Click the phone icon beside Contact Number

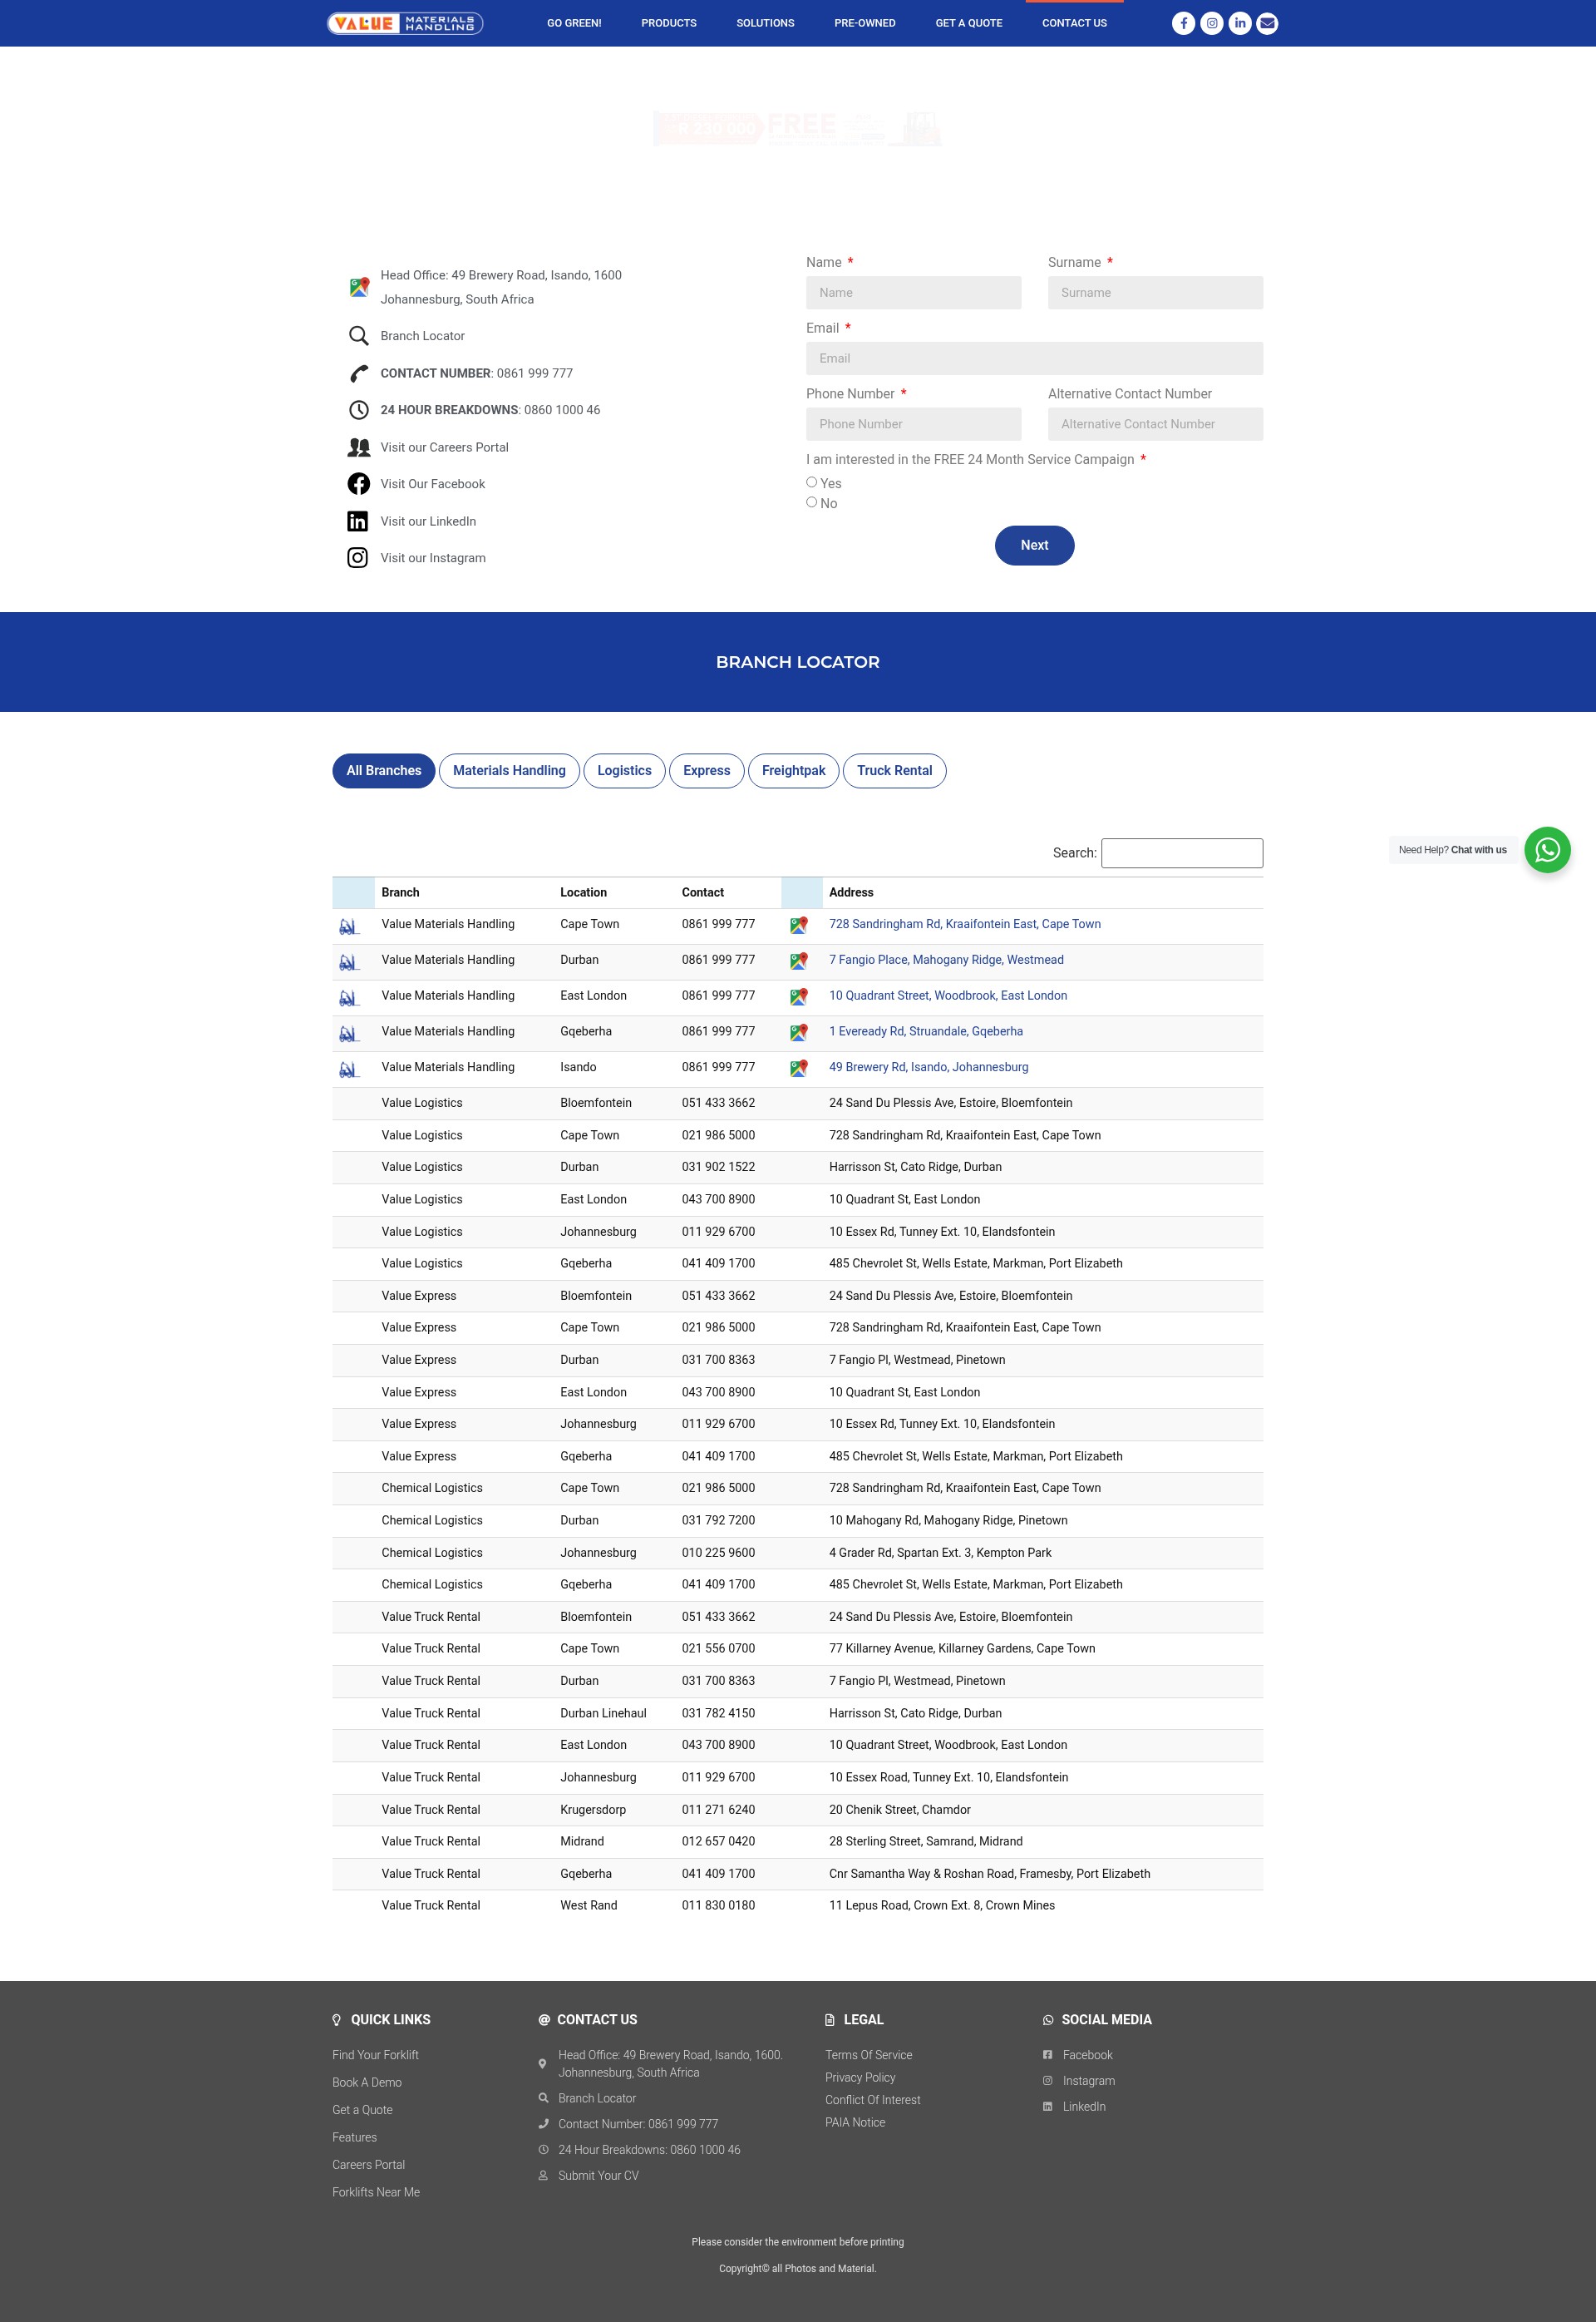coord(358,373)
